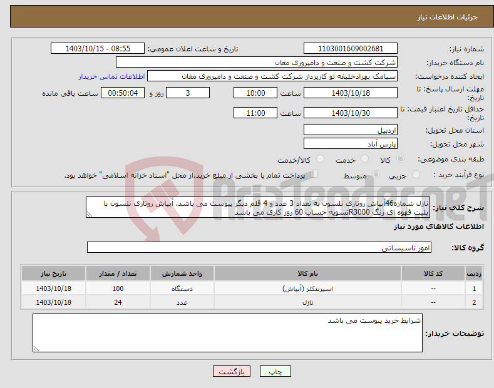Click the row number 2 cell

[474, 302]
